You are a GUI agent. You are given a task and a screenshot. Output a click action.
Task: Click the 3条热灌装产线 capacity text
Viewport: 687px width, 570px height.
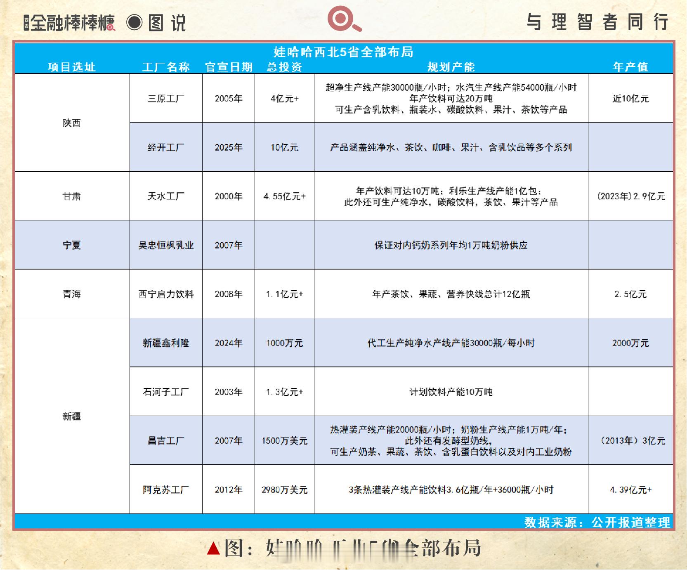tap(451, 490)
